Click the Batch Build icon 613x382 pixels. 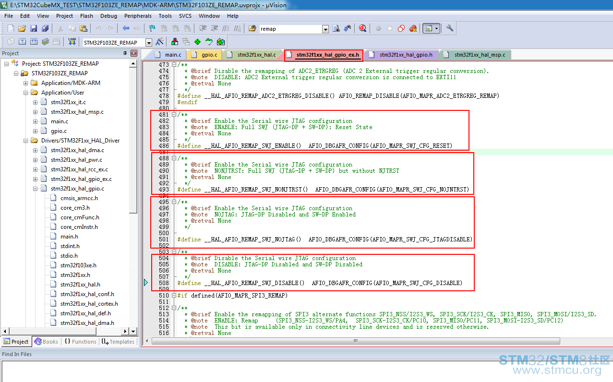(x=45, y=42)
